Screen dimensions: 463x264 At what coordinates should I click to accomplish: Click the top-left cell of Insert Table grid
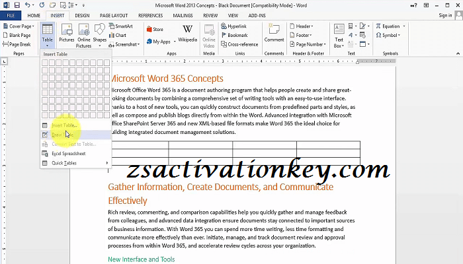coord(45,63)
